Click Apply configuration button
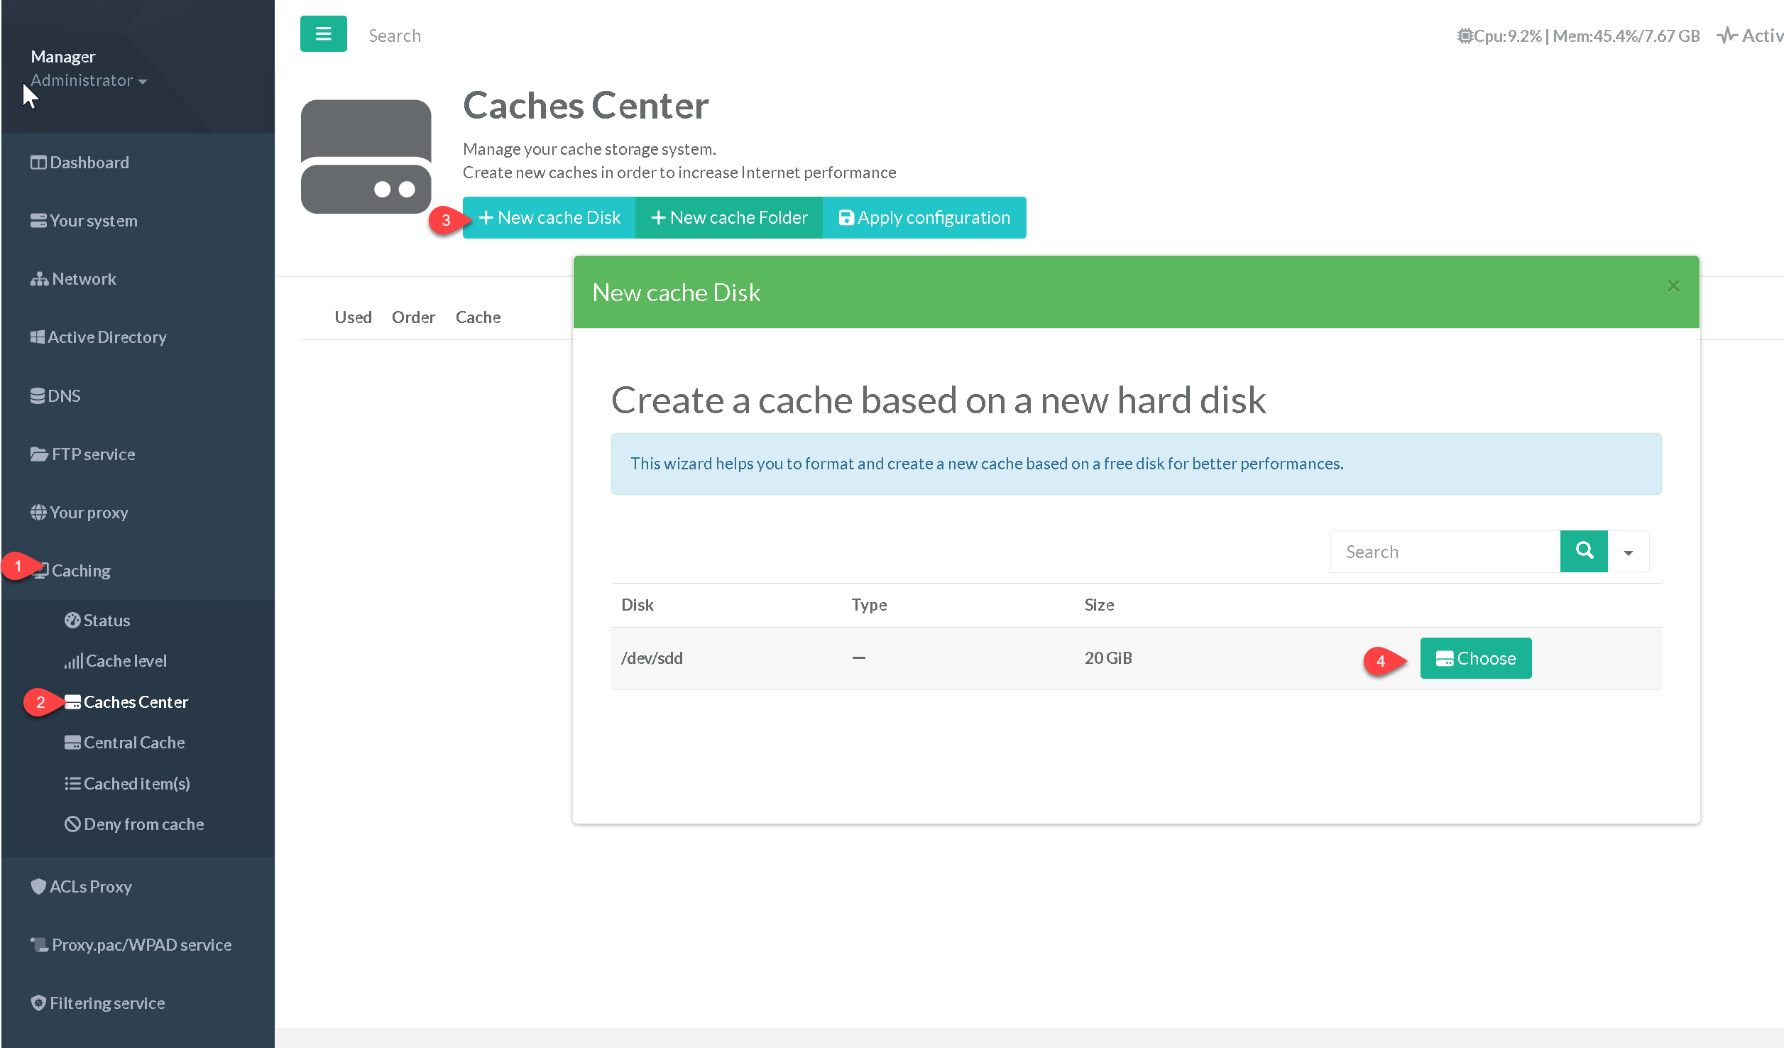Viewport: 1784px width, 1048px height. pos(924,218)
